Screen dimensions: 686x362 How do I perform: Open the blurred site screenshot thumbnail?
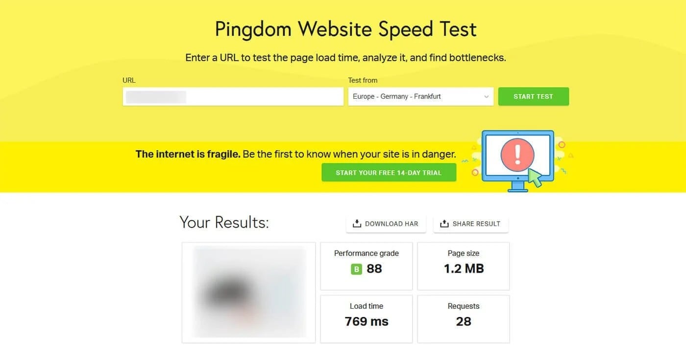click(x=248, y=293)
